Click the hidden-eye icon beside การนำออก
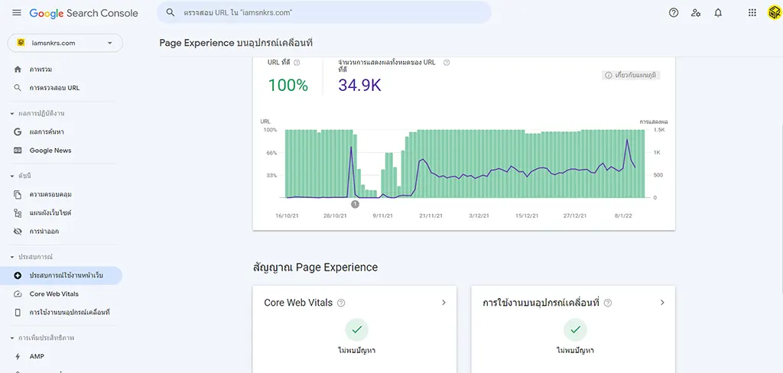The height and width of the screenshot is (373, 783). [18, 231]
